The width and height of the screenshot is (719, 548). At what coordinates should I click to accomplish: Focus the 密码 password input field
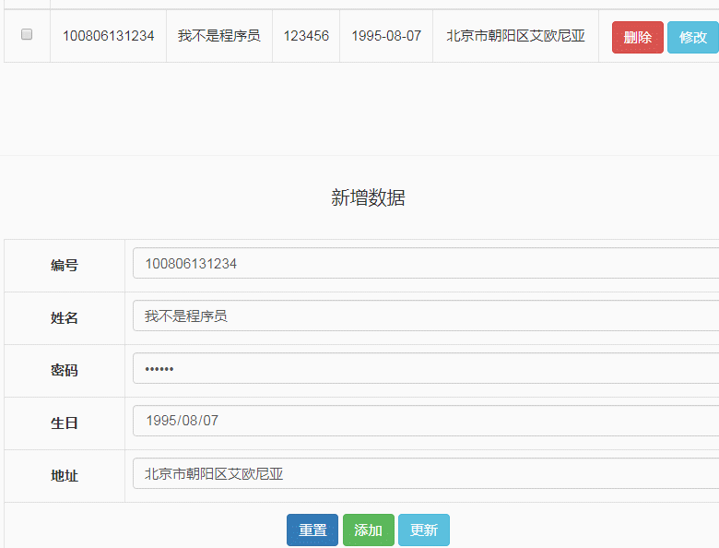click(x=426, y=368)
